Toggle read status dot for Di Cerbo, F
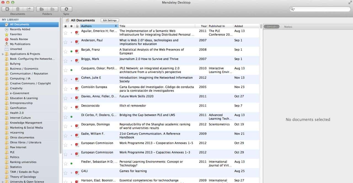Viewport: 353px width, 183px height. [71, 117]
